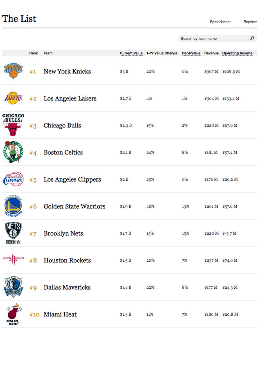Sort by the Current Value column header
This screenshot has width=261, height=392.
click(x=131, y=53)
